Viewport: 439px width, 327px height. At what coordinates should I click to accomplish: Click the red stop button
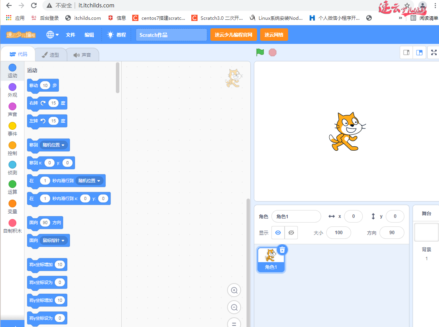click(273, 52)
